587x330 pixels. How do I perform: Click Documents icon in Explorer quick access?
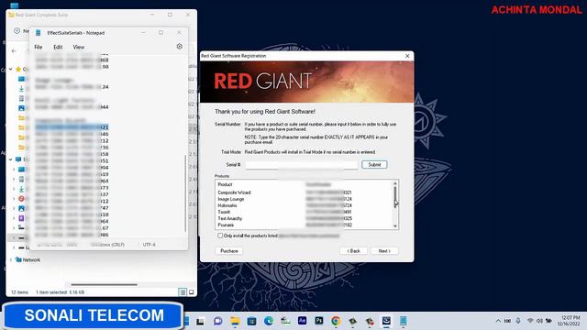coord(21,98)
